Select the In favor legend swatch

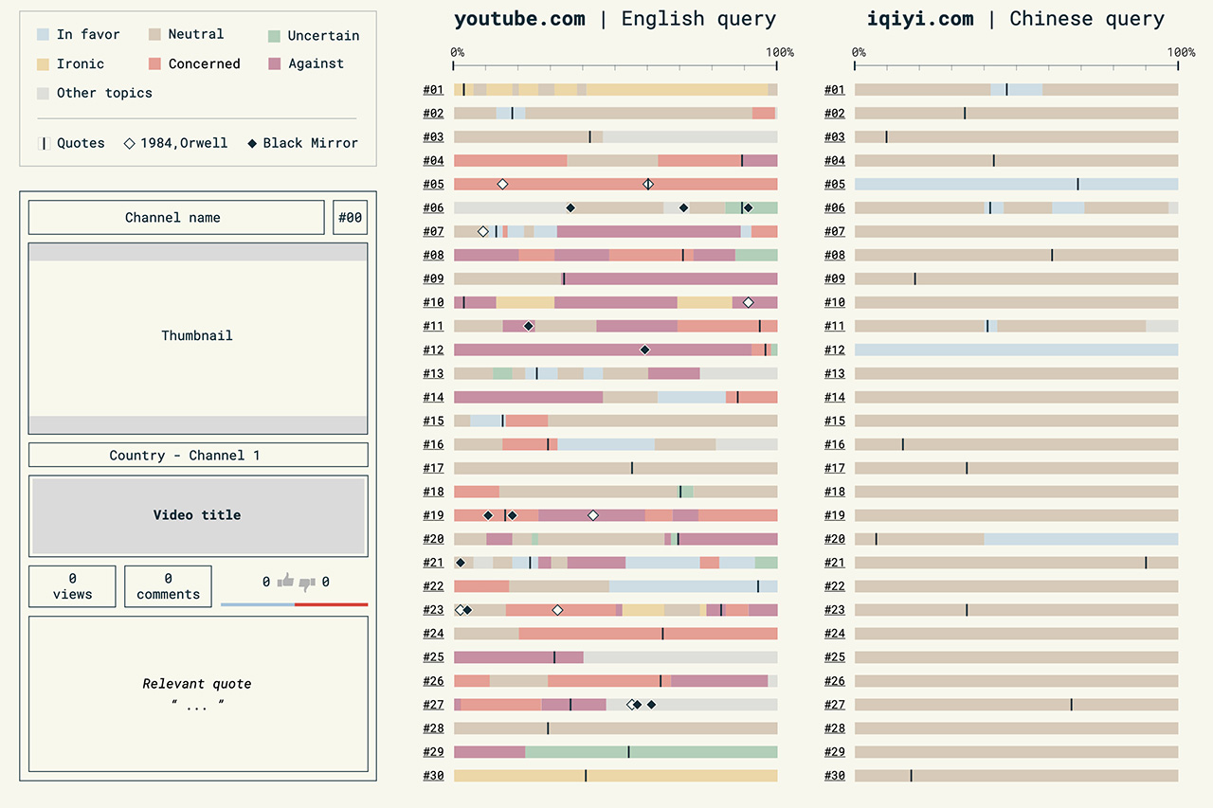tap(44, 34)
